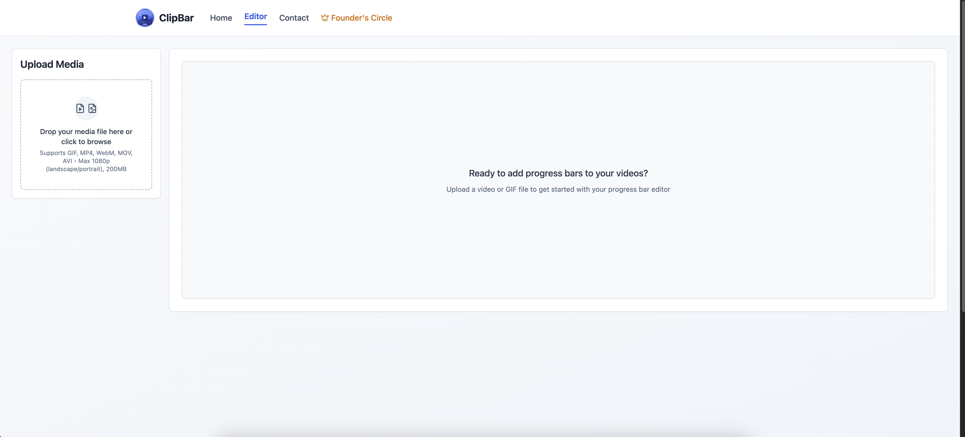Open the Founder's Circle link
965x437 pixels.
pos(361,18)
